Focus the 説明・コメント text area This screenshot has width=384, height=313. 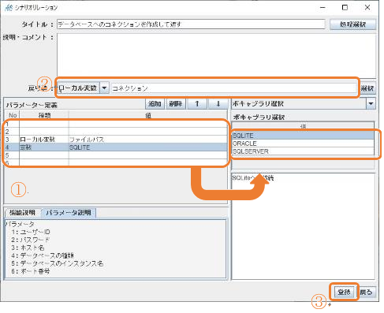coord(216,55)
